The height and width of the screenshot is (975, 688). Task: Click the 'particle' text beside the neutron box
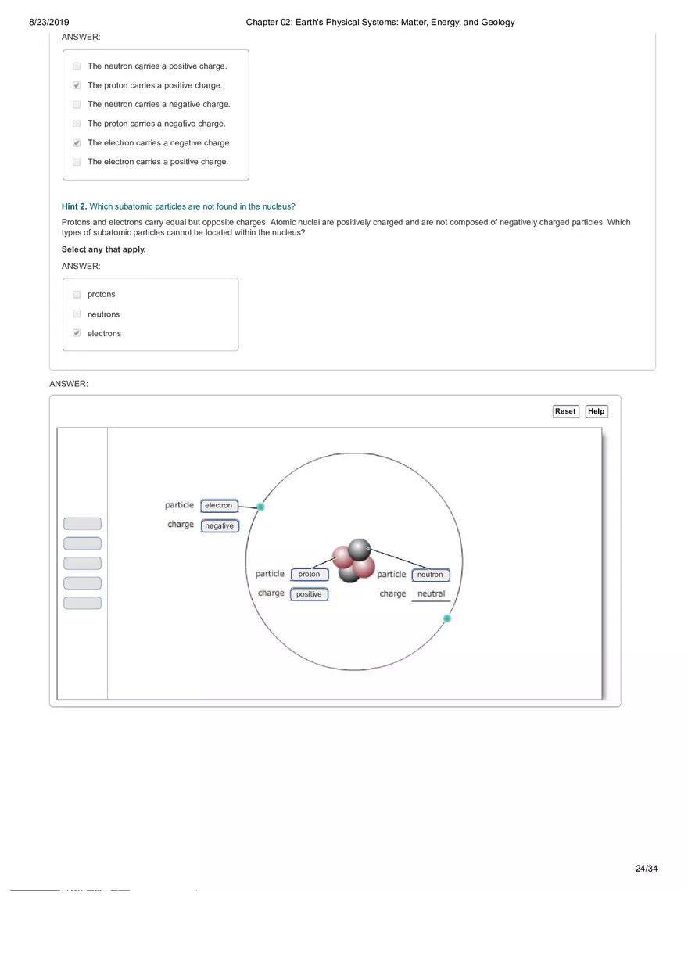[392, 574]
